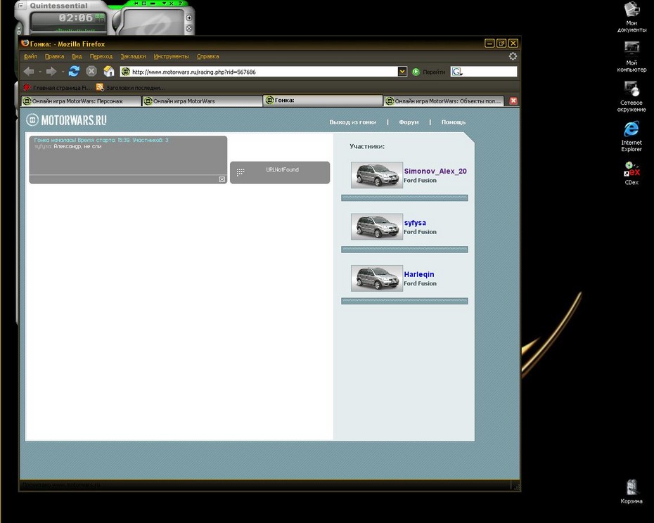The width and height of the screenshot is (654, 523).
Task: Open the Закладки menu
Action: (x=133, y=56)
